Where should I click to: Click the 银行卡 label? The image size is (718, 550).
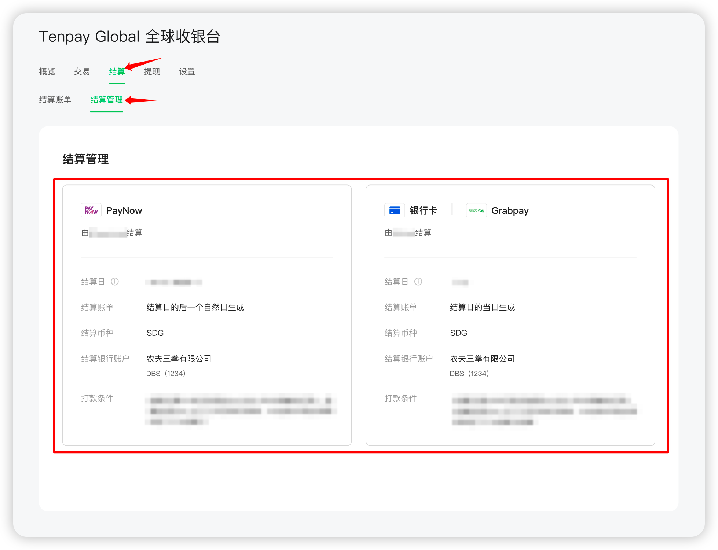point(424,211)
